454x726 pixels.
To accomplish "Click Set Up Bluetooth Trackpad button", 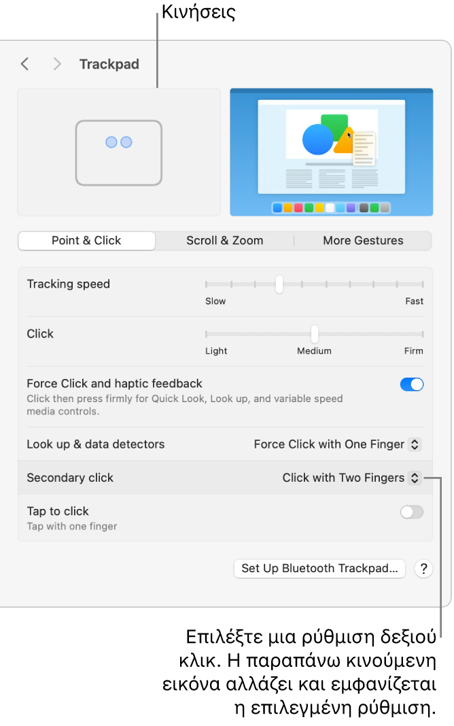I will click(x=319, y=569).
